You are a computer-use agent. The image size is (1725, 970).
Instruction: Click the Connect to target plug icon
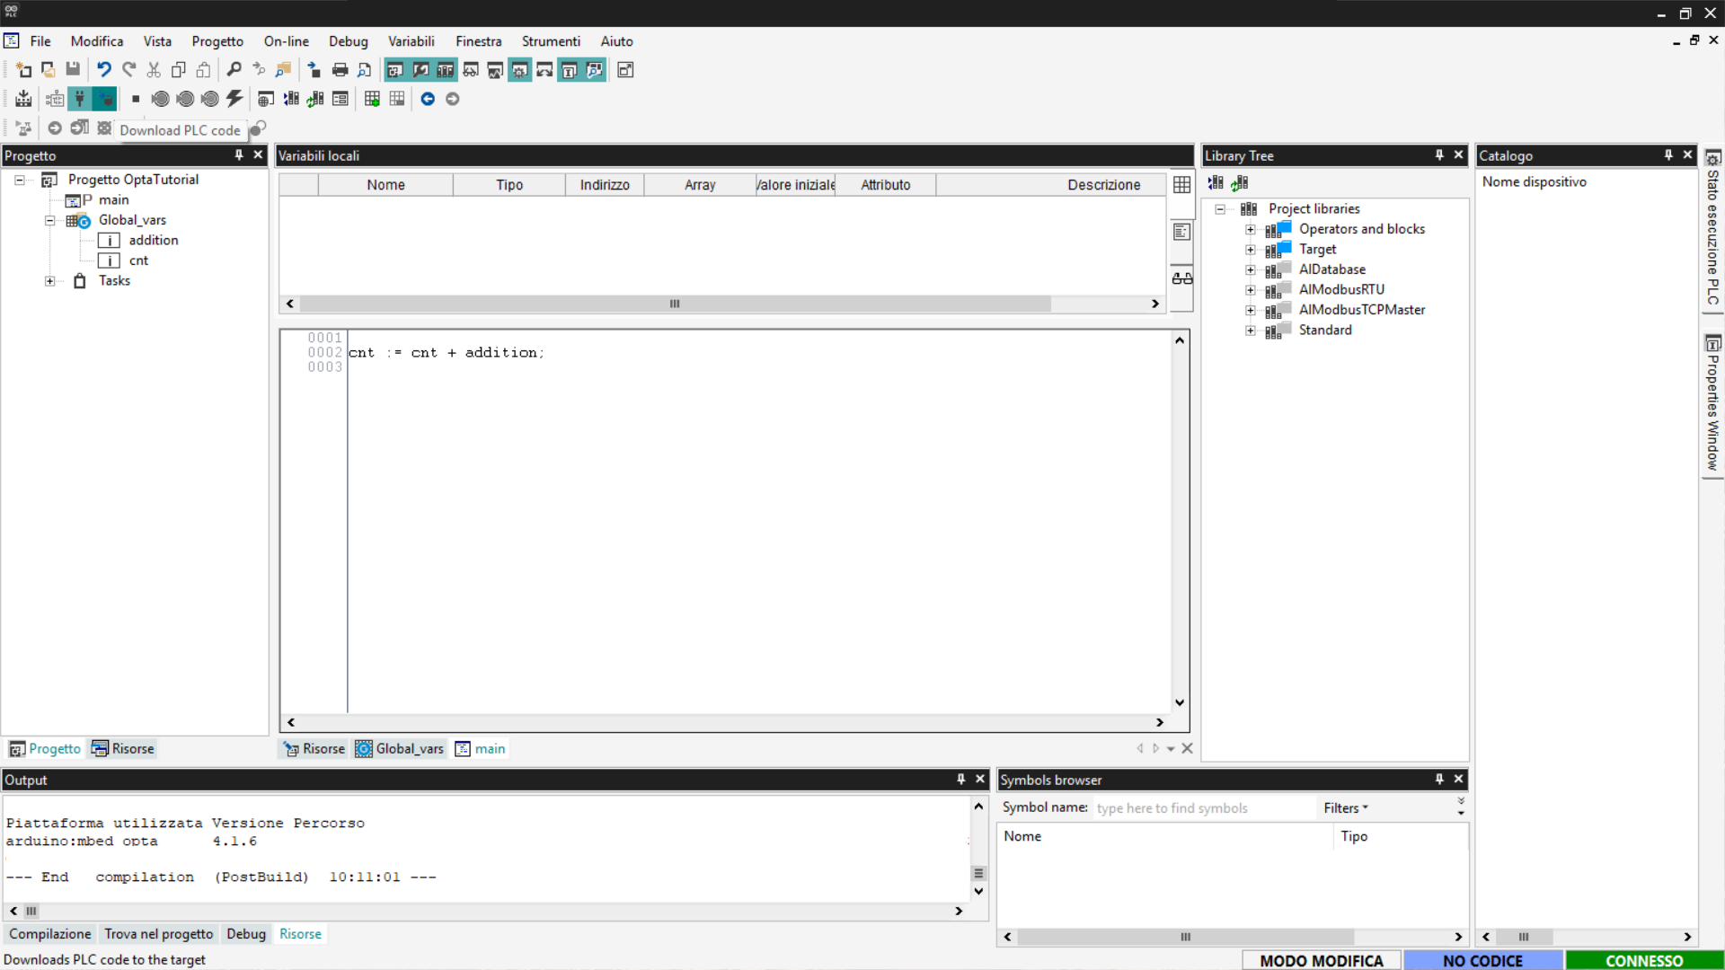coord(80,99)
